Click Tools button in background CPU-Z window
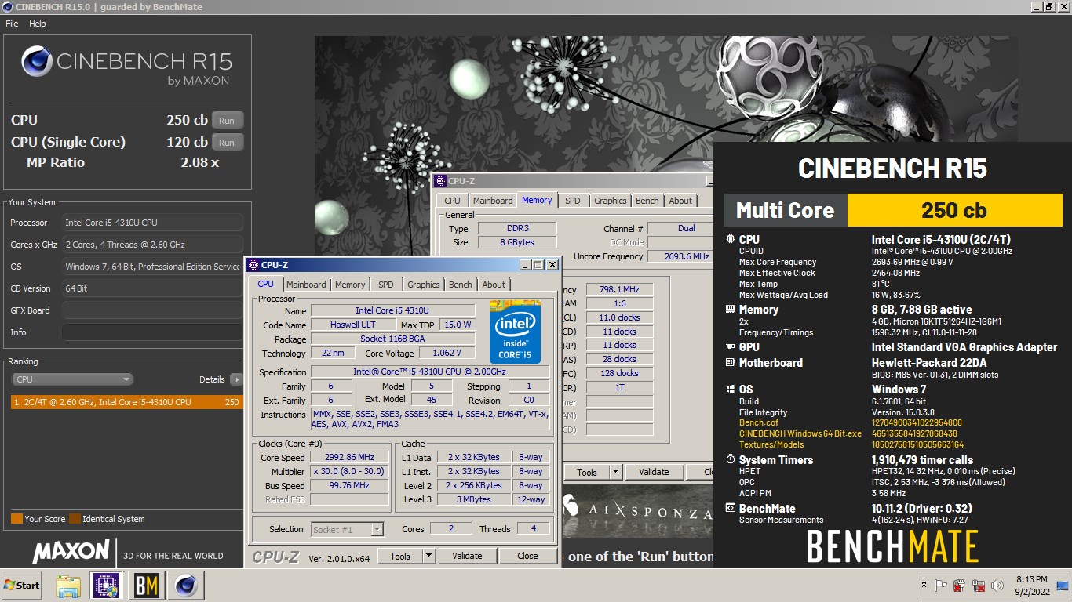This screenshot has height=602, width=1072. (587, 472)
